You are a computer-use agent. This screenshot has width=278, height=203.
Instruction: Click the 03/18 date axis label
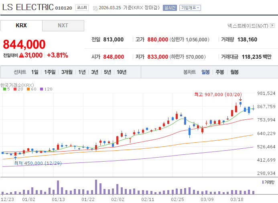(x=237, y=199)
